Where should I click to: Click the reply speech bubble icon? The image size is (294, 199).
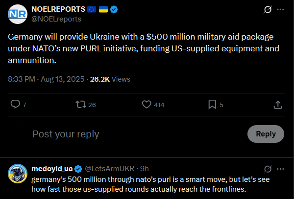[x=15, y=104]
